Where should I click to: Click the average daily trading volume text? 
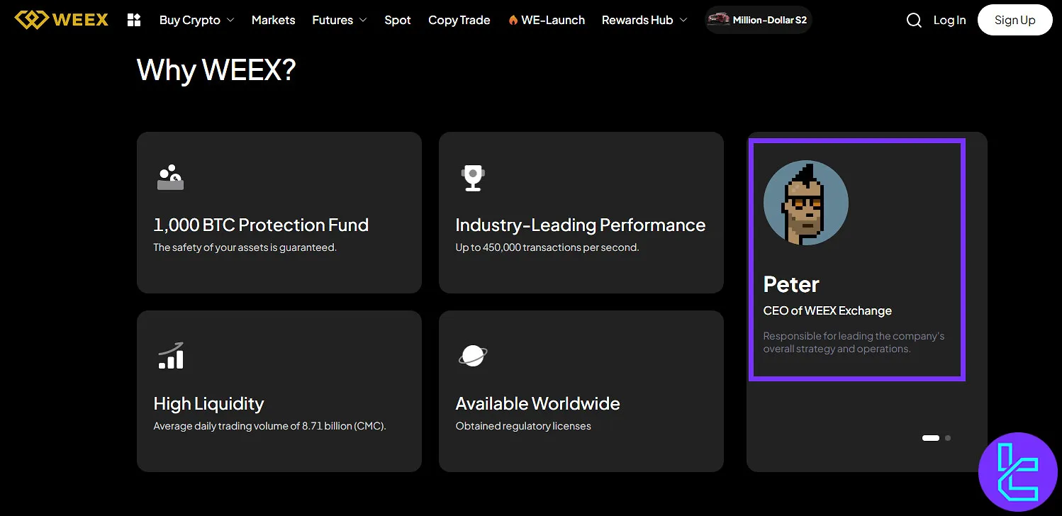(269, 426)
